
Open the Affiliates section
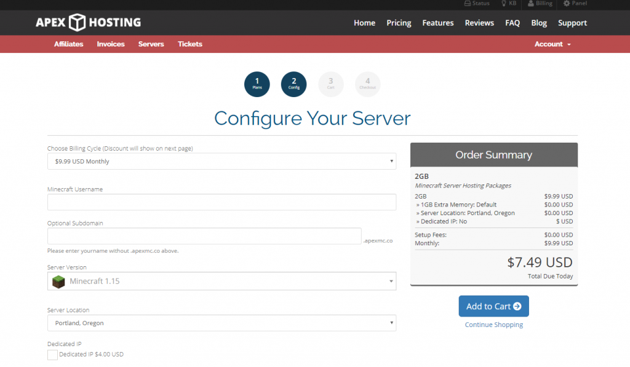tap(69, 44)
